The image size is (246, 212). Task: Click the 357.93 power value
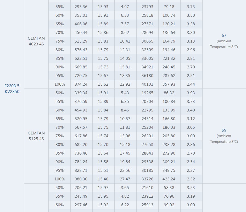click(169, 84)
